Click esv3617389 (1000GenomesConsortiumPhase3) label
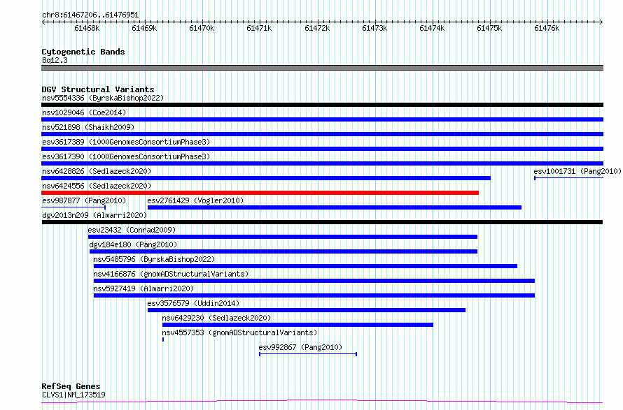Screen dimensions: 623x410 pyautogui.click(x=126, y=142)
